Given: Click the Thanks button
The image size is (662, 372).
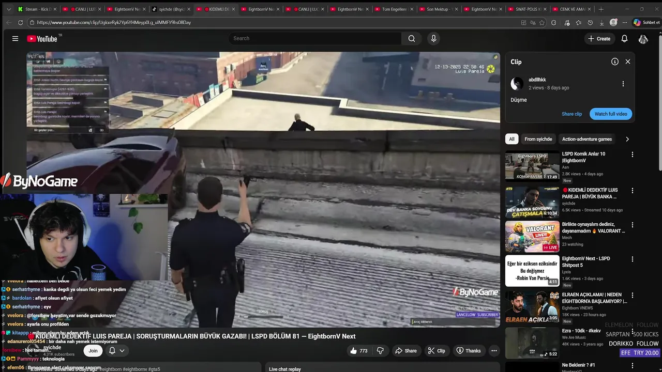Looking at the screenshot, I should (x=469, y=351).
